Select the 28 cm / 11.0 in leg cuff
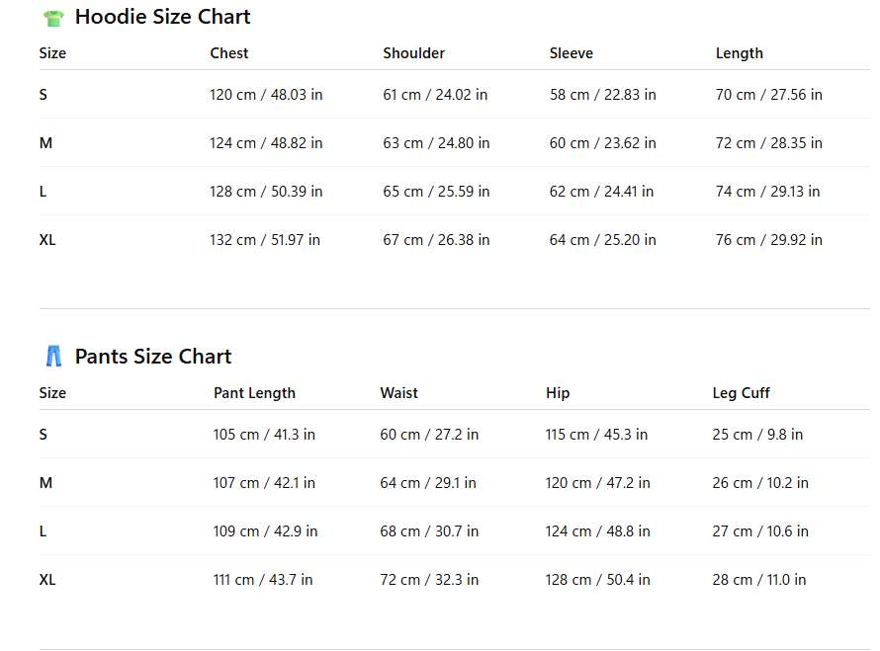The image size is (880, 651). pos(758,580)
